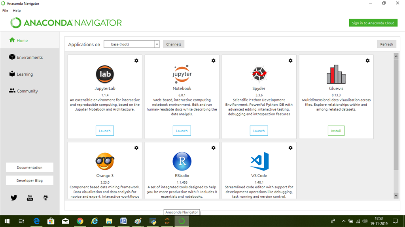Click the Jupyter Notebook logo
The height and width of the screenshot is (227, 405).
[x=182, y=74]
